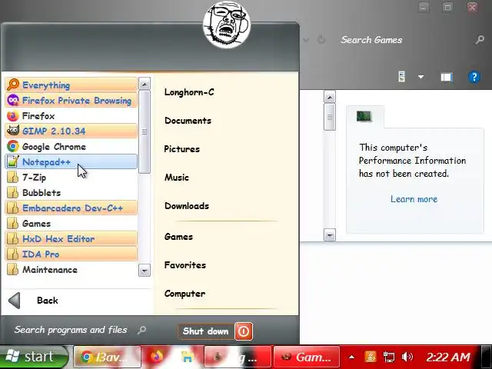Refresh the Games window address bar
This screenshot has height=369, width=492.
(321, 40)
